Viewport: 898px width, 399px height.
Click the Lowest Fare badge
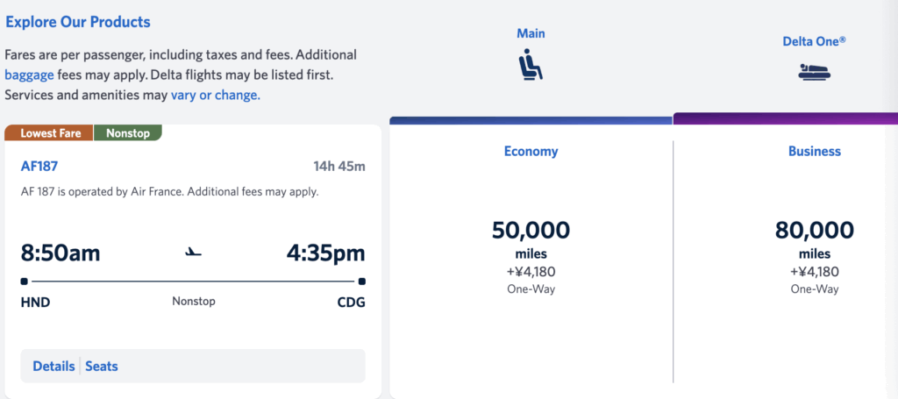[x=49, y=132]
